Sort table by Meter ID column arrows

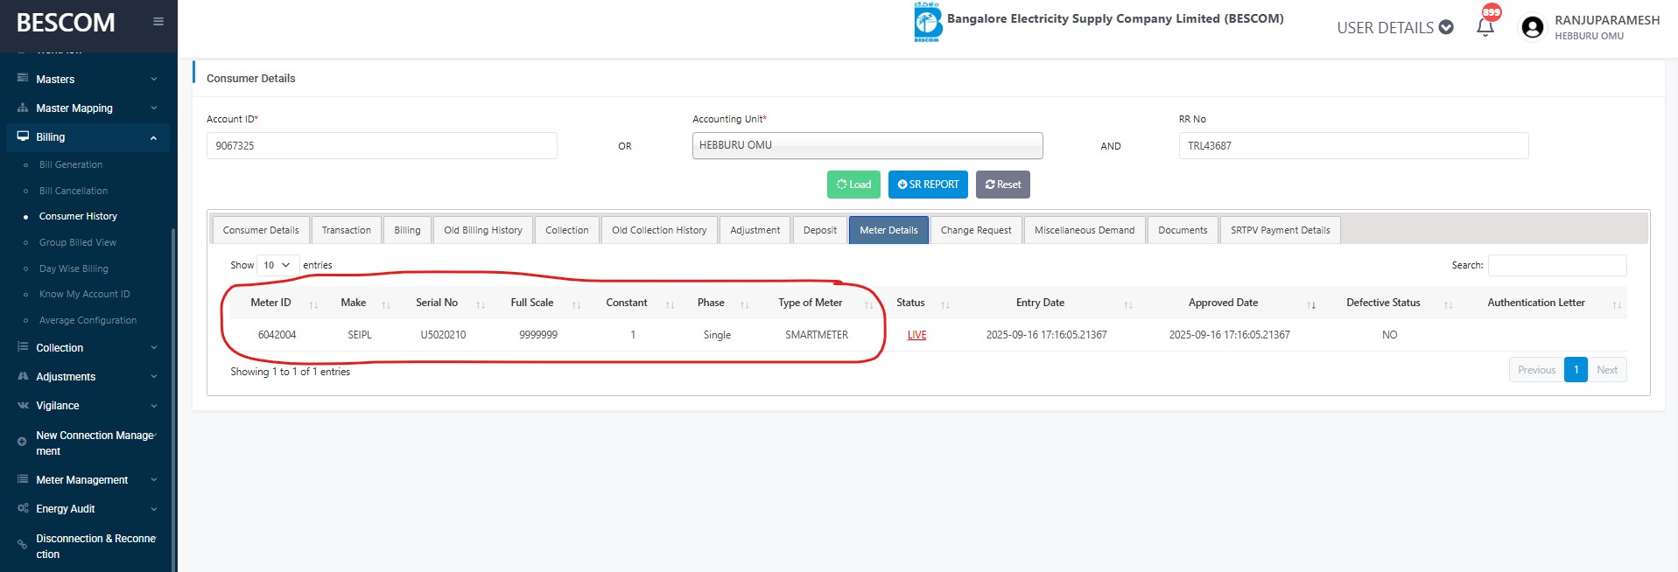[x=313, y=304]
